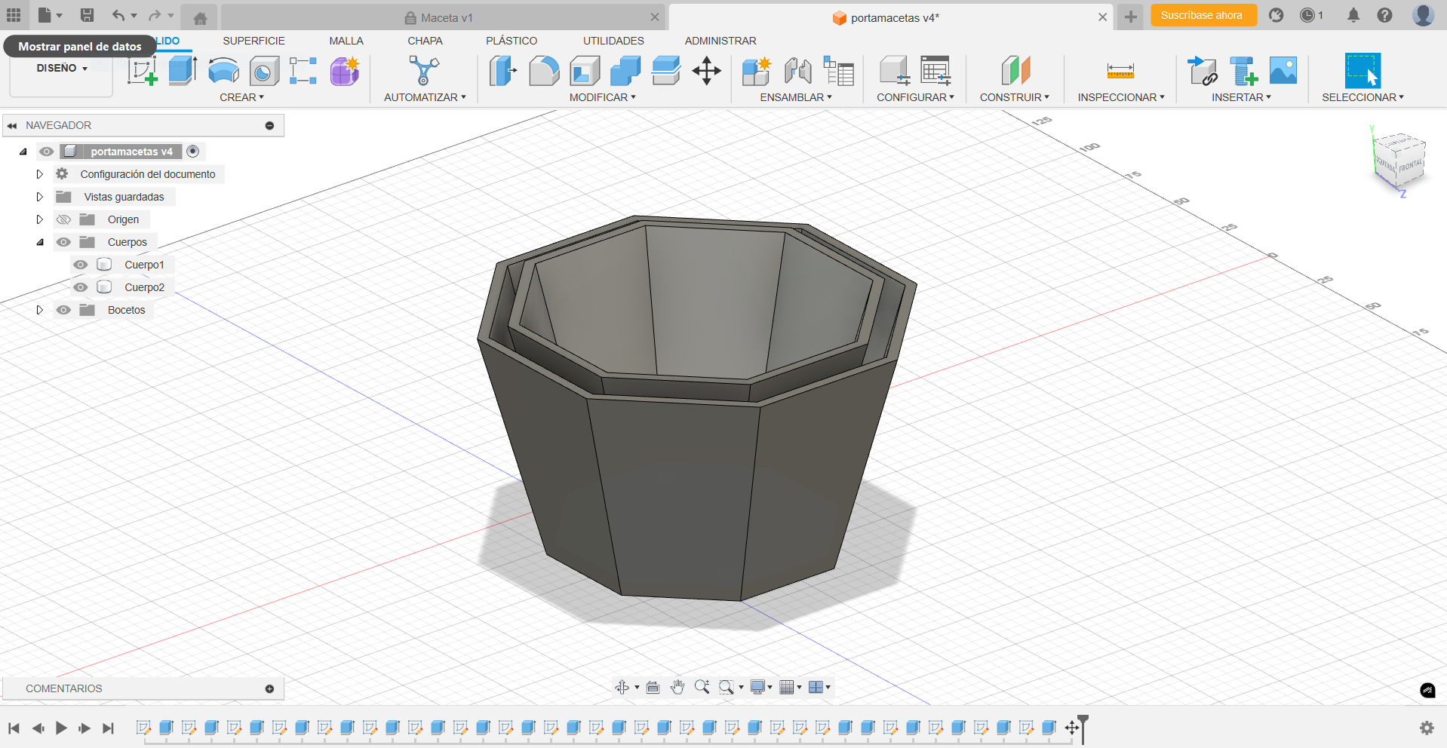
Task: Click the Automate tool icon
Action: pyautogui.click(x=424, y=71)
